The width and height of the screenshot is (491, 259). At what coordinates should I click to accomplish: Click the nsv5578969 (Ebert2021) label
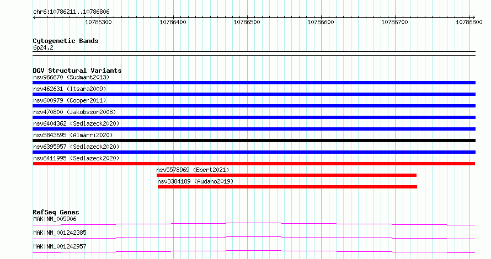193,170
